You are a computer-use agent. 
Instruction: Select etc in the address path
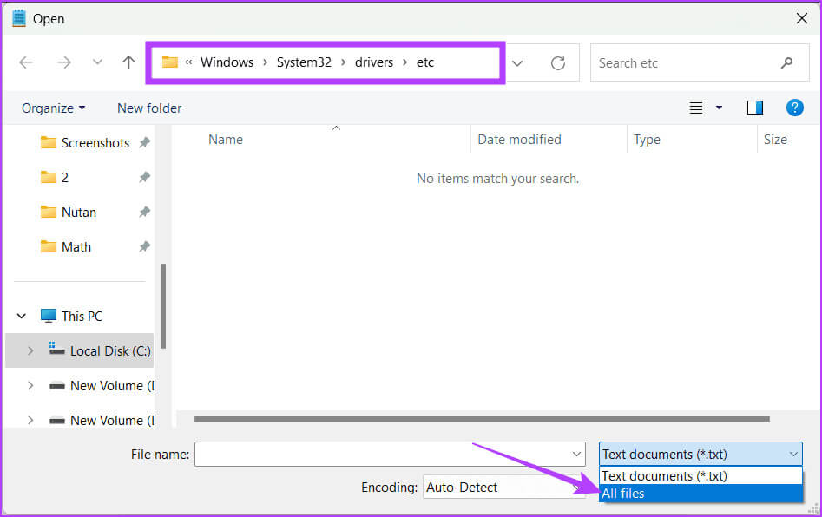click(425, 62)
